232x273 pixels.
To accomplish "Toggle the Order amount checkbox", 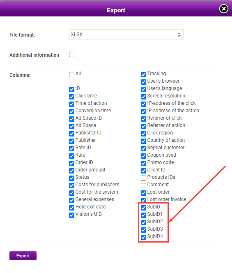I will tap(71, 171).
